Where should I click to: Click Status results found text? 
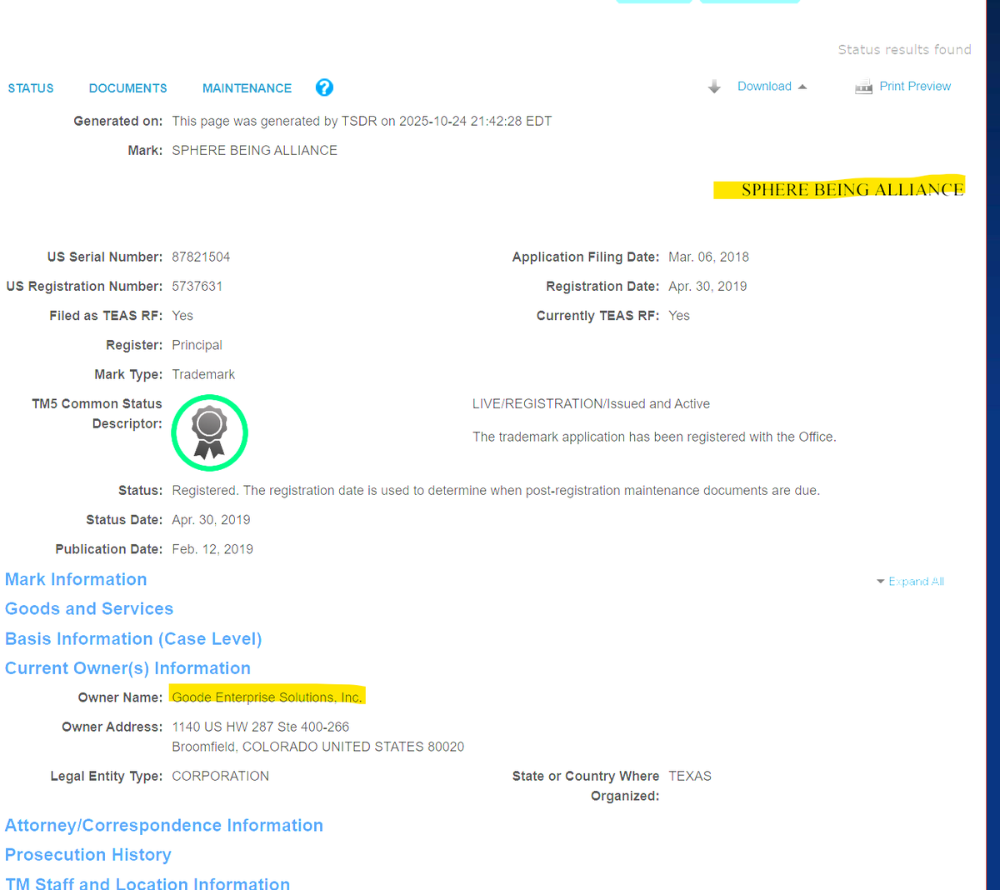tap(905, 50)
